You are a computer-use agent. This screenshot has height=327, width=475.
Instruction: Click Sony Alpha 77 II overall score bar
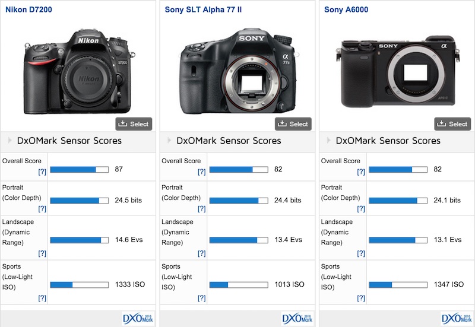click(x=239, y=170)
